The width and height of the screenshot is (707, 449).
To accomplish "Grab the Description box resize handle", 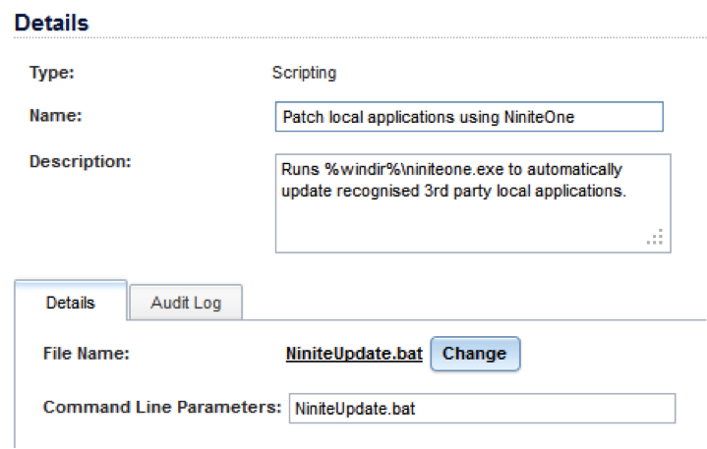I will click(x=655, y=237).
